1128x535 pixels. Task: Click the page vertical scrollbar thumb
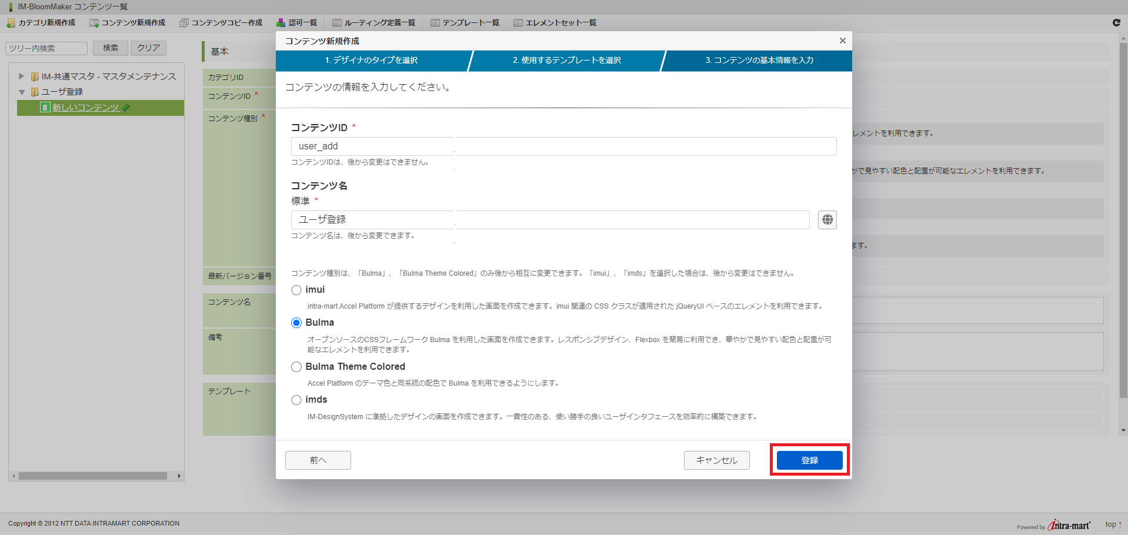click(x=1123, y=220)
